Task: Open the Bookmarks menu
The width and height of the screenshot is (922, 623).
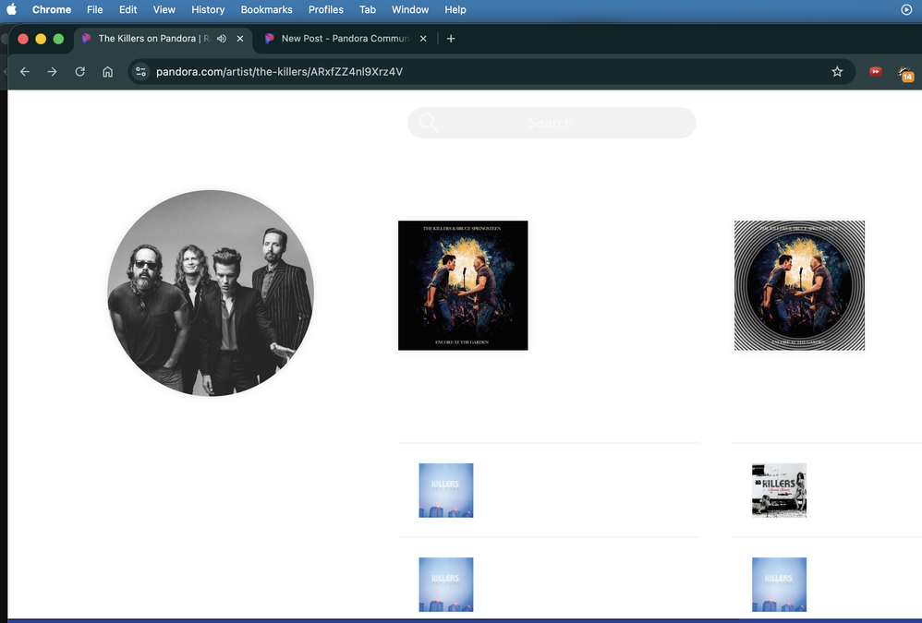Action: (266, 9)
